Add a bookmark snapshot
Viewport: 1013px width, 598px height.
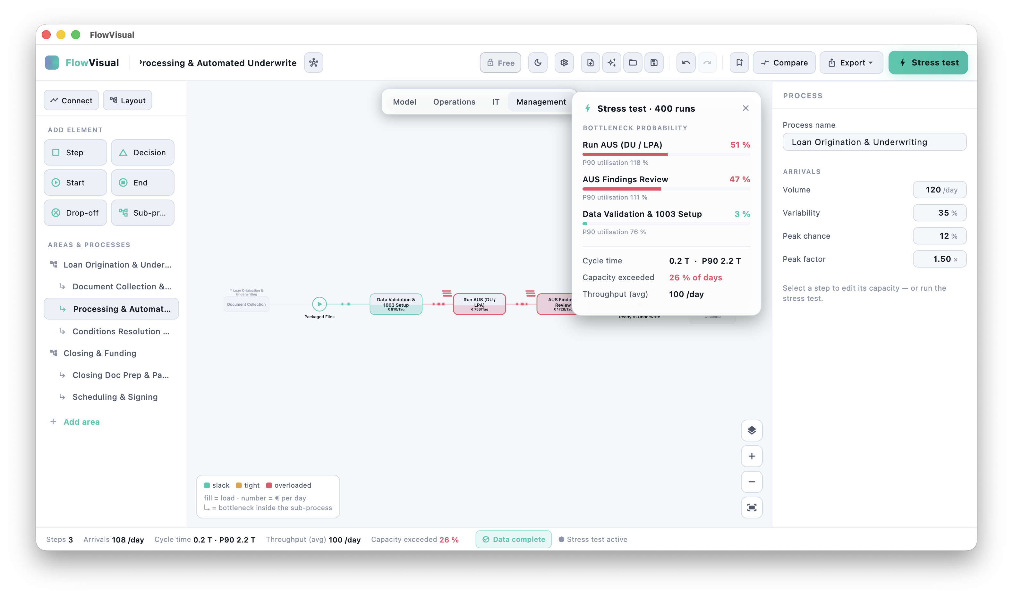click(739, 63)
